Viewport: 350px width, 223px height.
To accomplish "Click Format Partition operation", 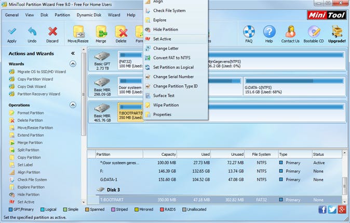I will coord(26,113).
